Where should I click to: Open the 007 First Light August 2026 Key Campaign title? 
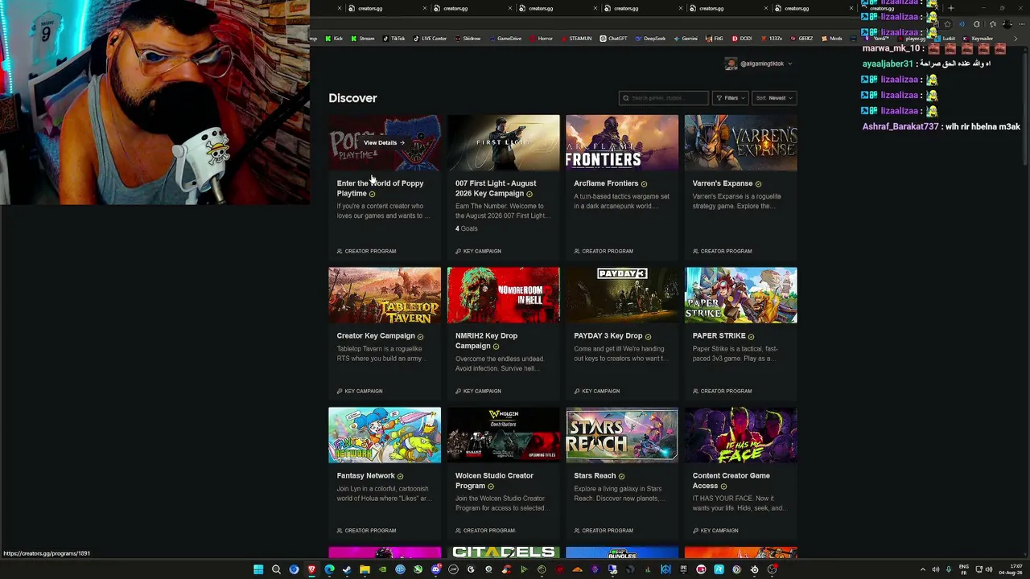[496, 188]
